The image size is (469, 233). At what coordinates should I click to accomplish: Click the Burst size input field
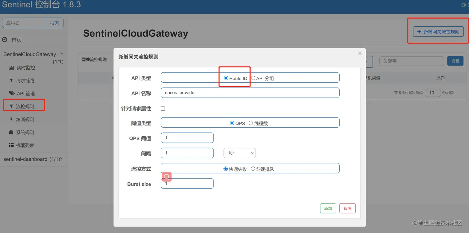[187, 183]
